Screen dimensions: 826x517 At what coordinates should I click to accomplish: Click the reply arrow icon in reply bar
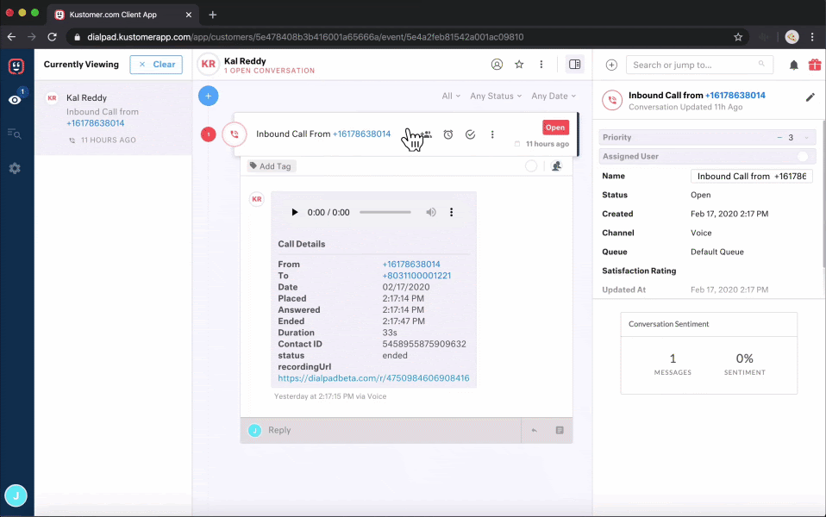[x=535, y=430]
